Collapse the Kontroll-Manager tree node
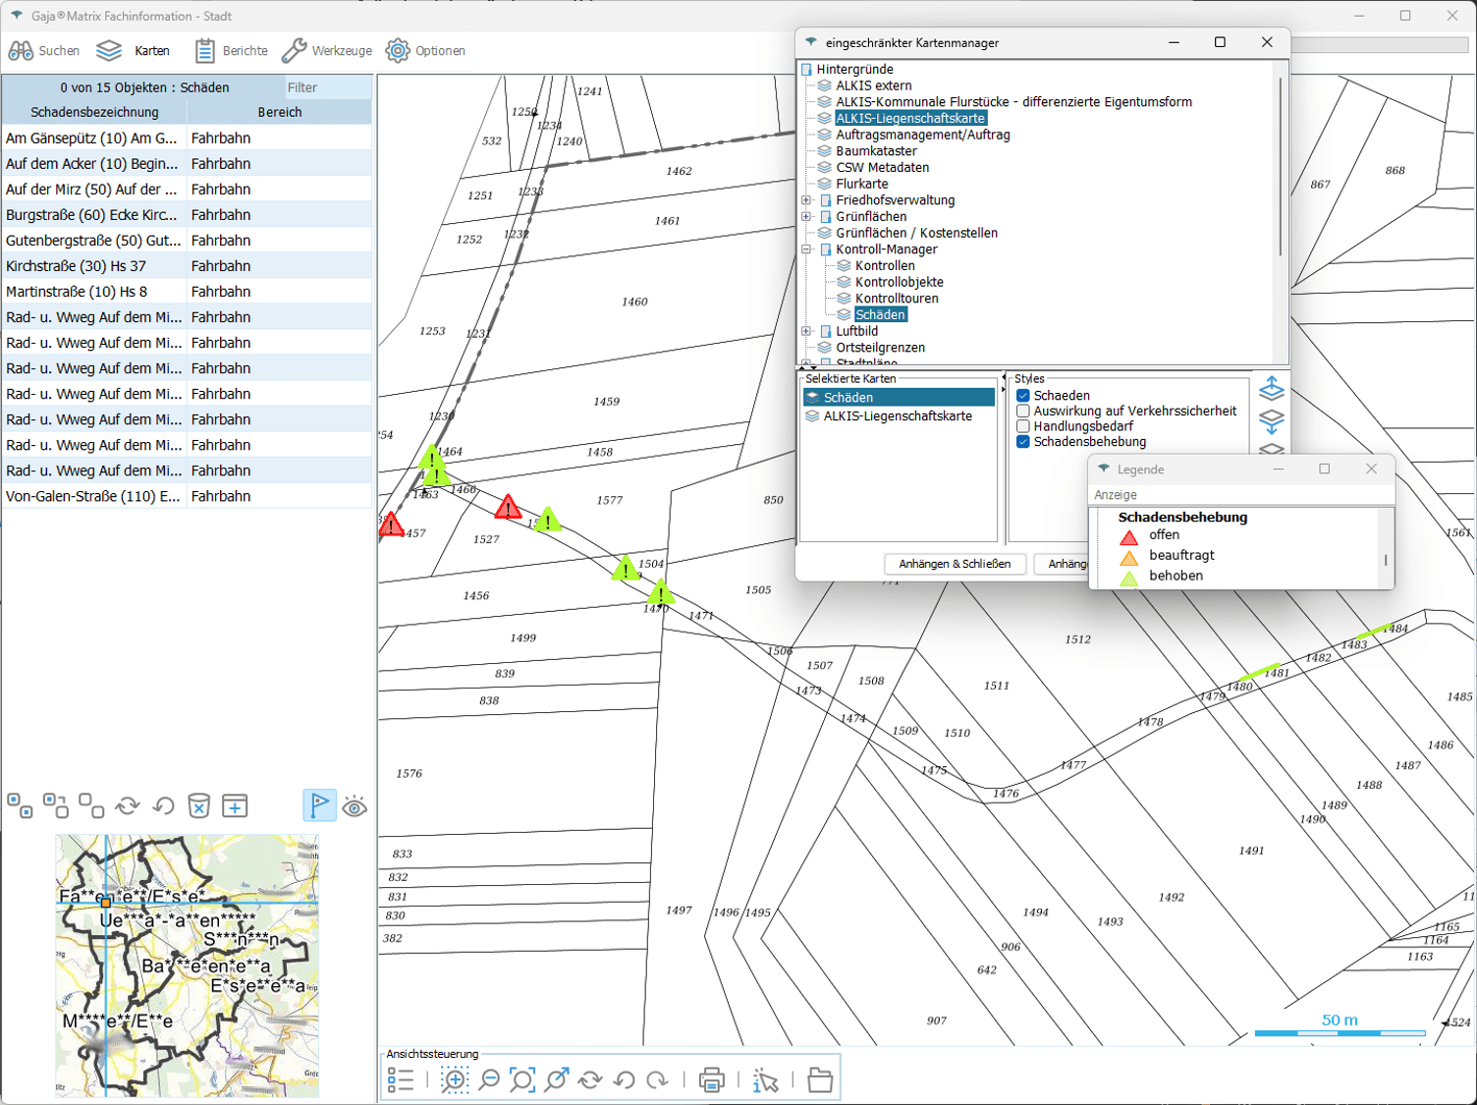 tap(806, 249)
